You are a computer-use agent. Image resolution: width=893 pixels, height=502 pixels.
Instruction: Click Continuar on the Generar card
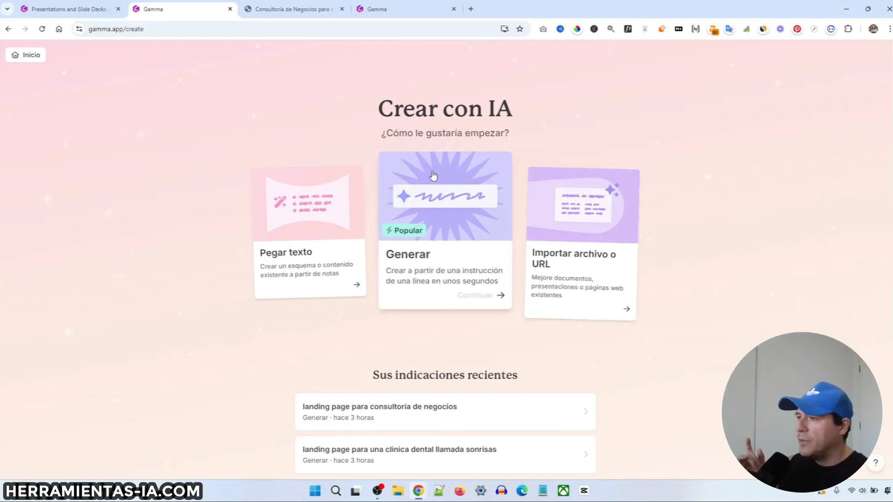(480, 295)
